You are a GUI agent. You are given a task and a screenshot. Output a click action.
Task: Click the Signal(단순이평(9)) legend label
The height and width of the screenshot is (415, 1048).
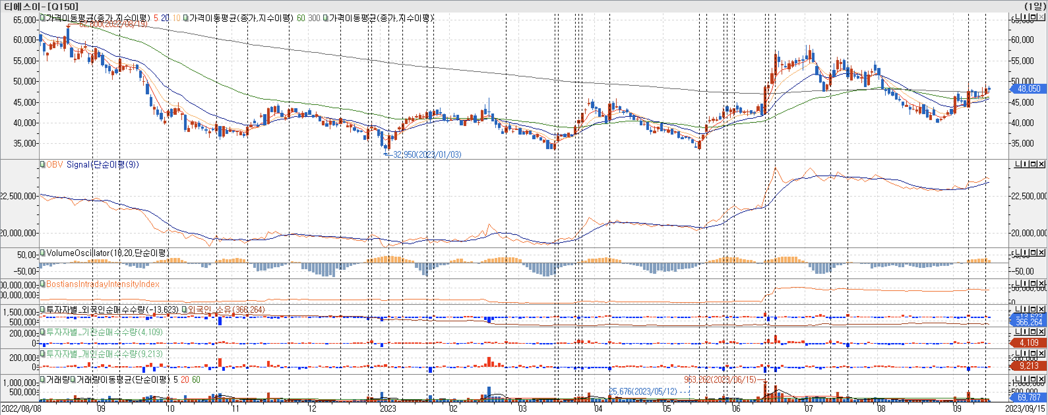coord(103,164)
